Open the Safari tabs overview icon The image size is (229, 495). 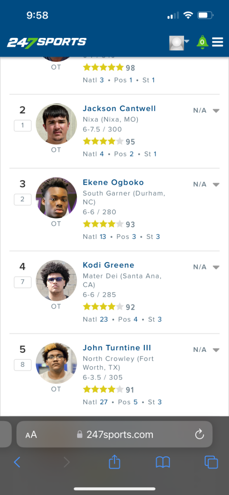(211, 462)
